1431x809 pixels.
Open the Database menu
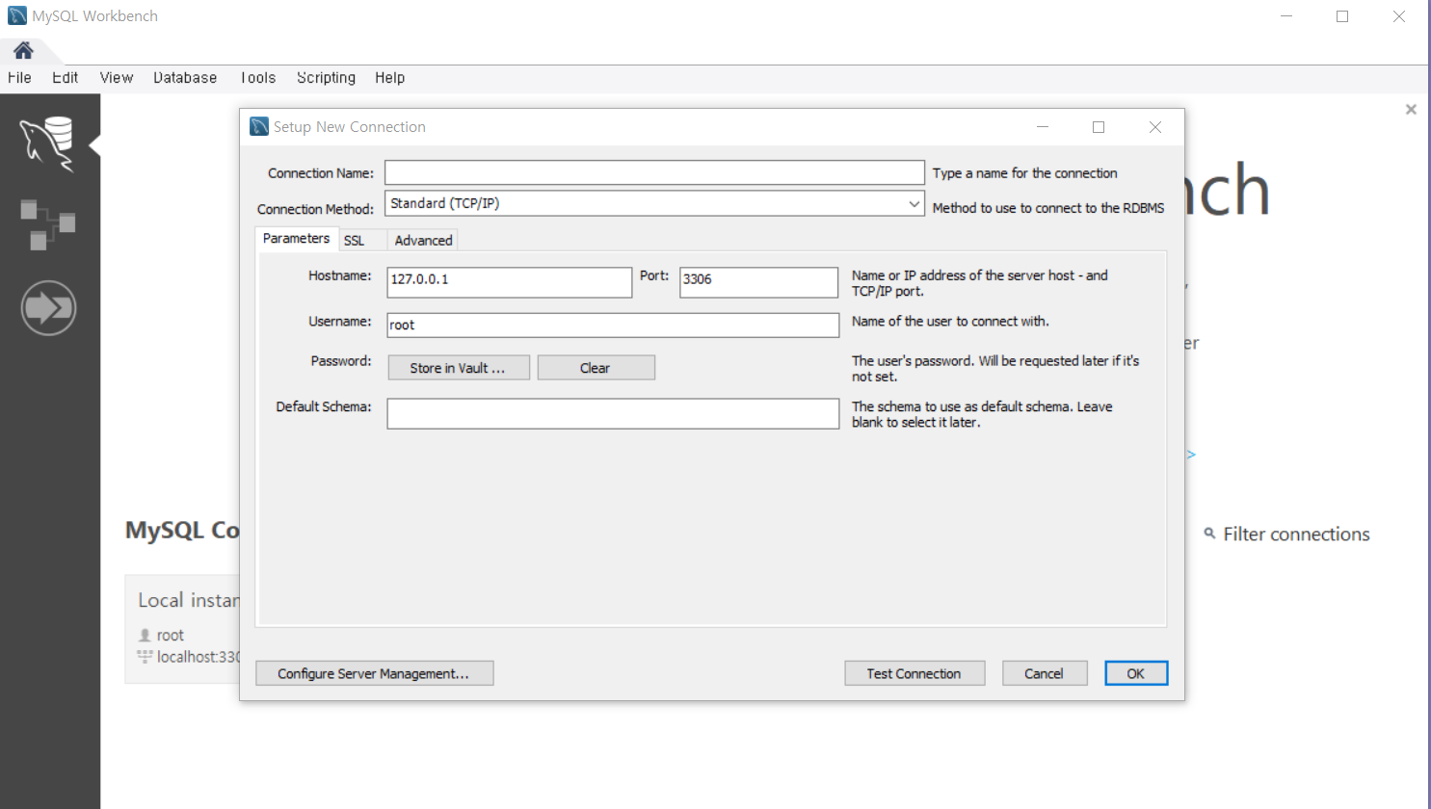pos(185,78)
